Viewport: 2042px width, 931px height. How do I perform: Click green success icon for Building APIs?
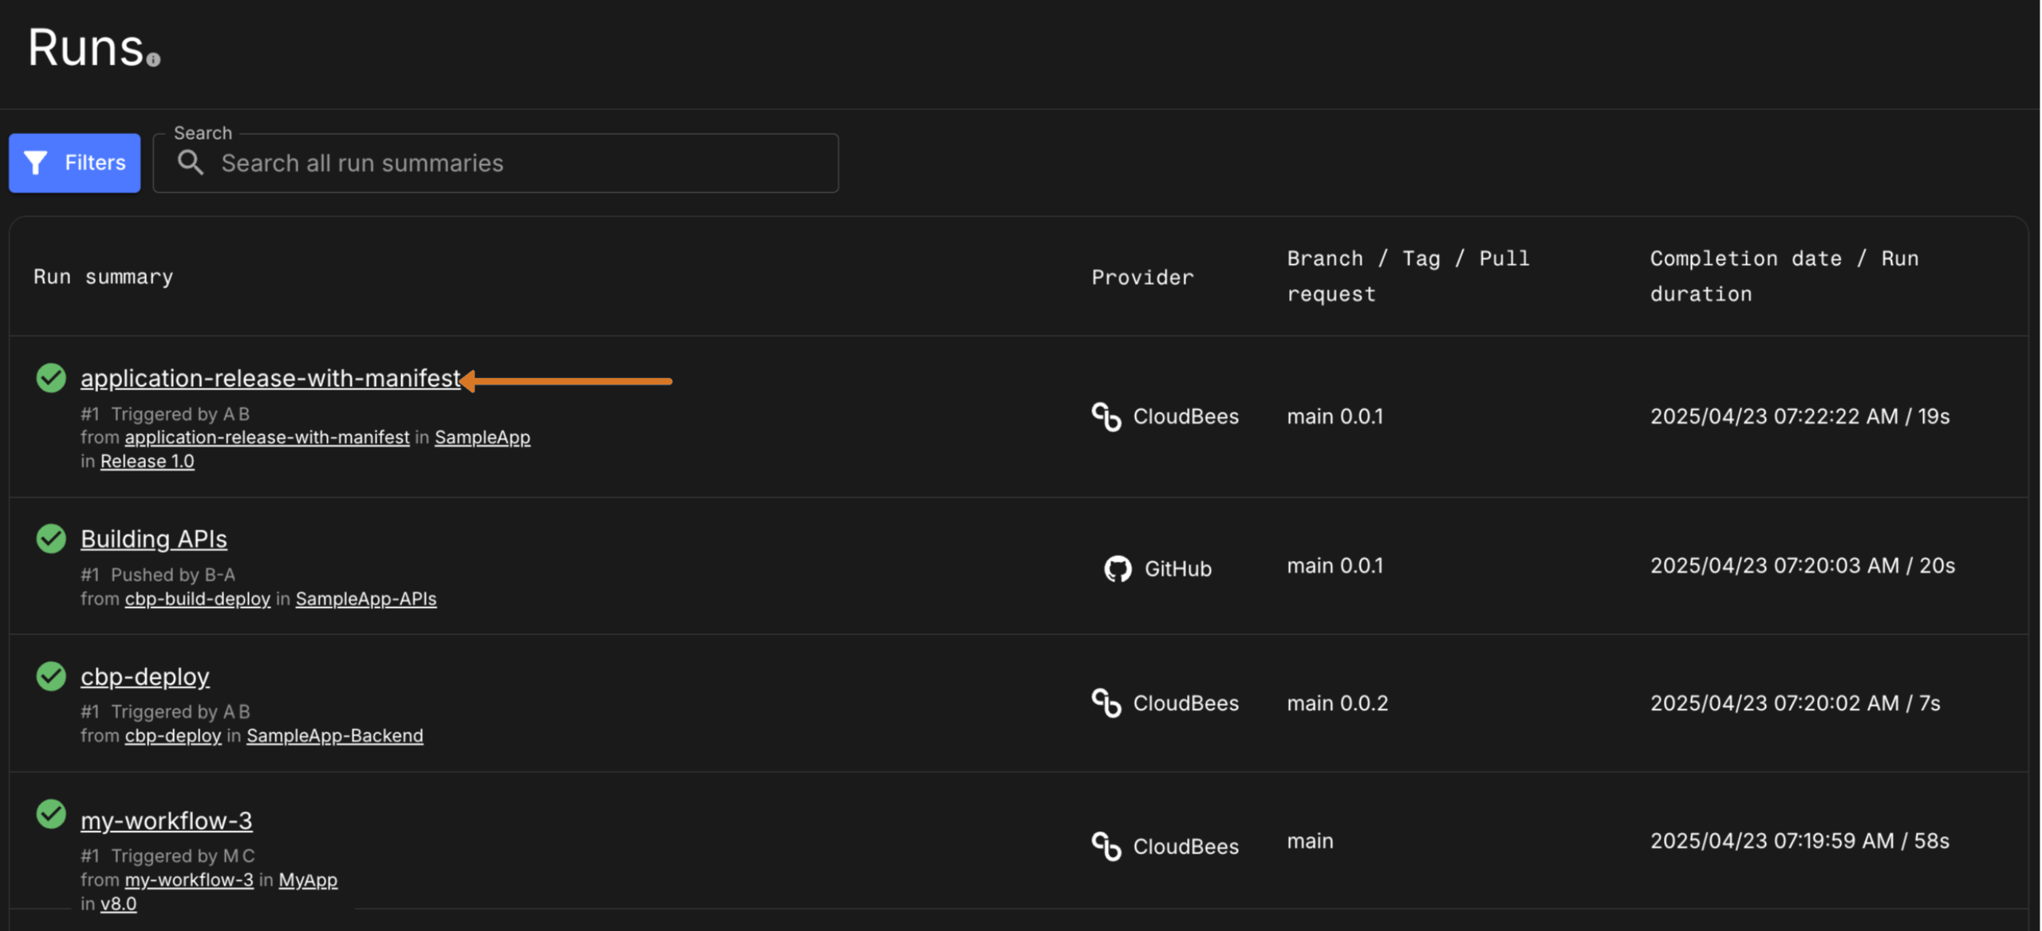51,539
